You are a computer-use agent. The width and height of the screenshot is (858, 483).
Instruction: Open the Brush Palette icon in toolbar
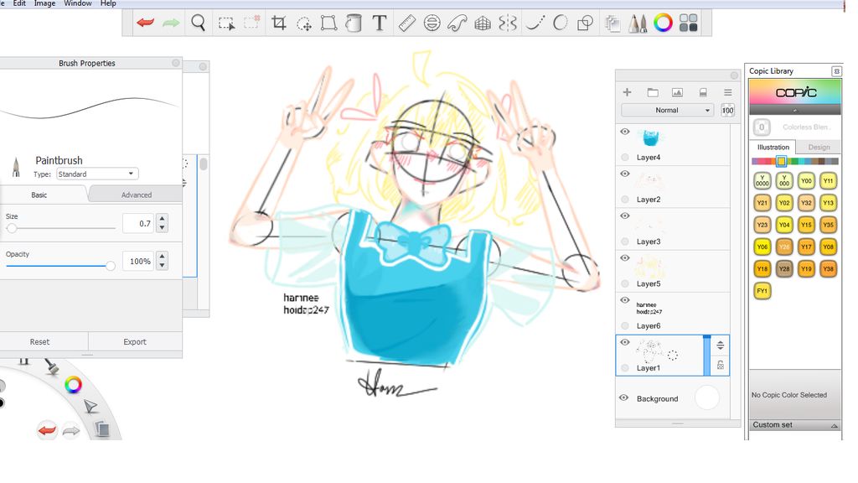(x=637, y=23)
